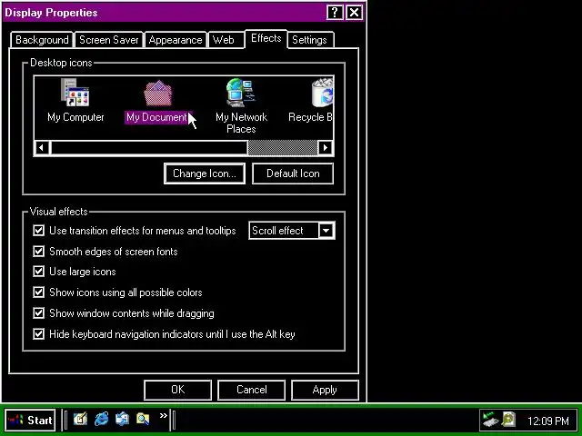
Task: Close the Display Properties dialog
Action: click(354, 13)
